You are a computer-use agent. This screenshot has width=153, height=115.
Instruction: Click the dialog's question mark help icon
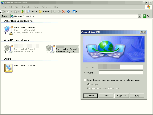pyautogui.click(x=141, y=32)
